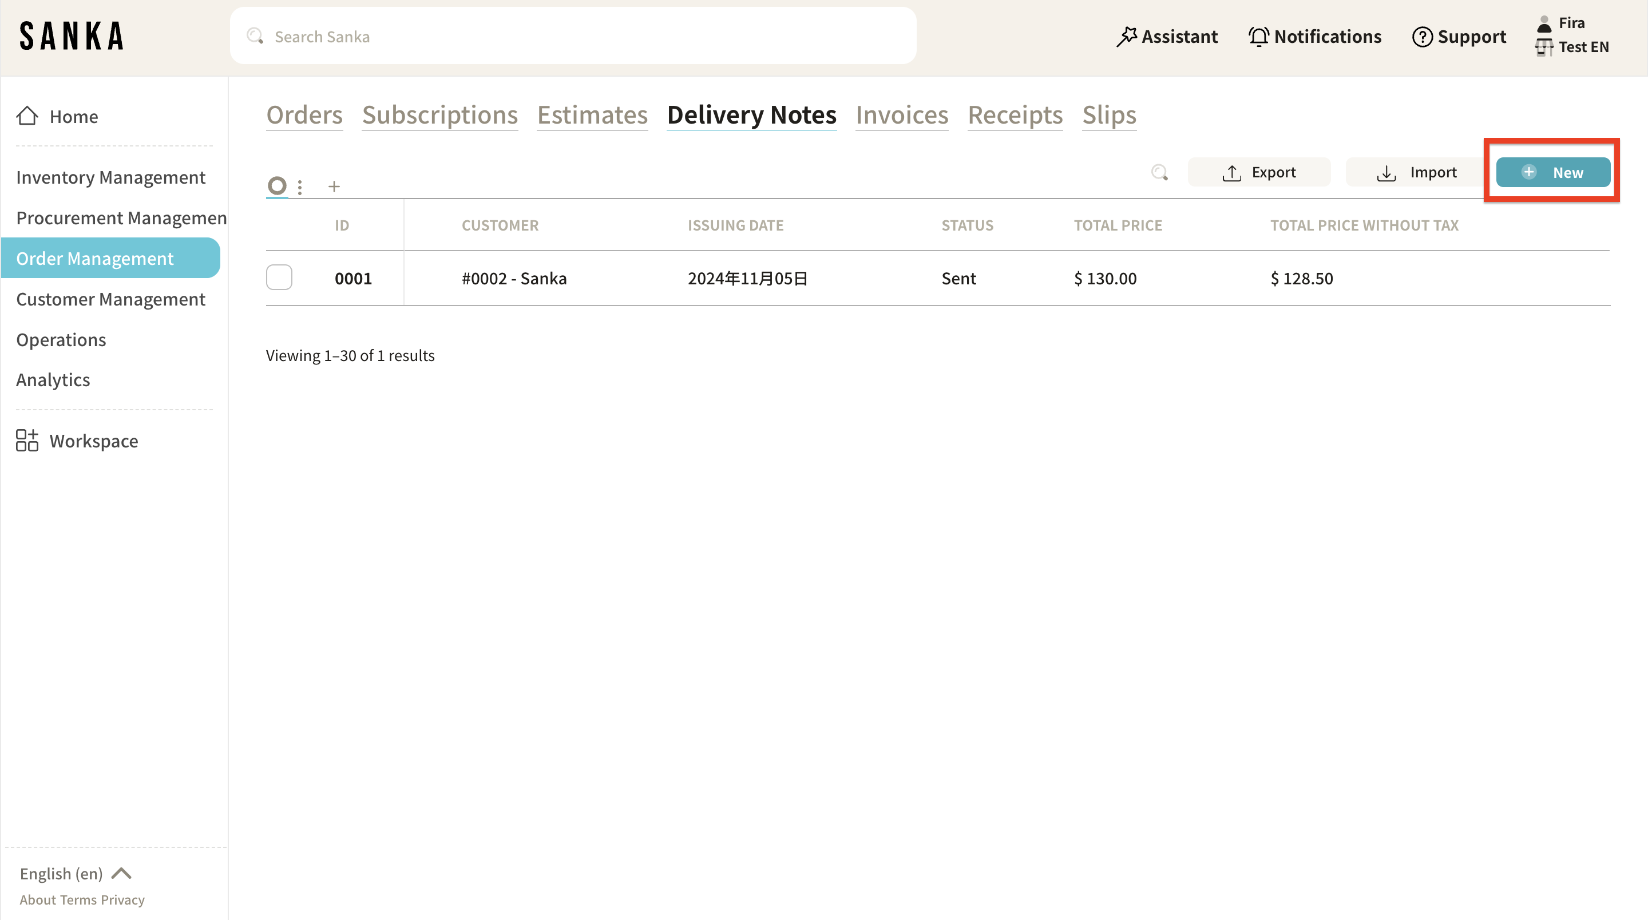The width and height of the screenshot is (1648, 920).
Task: Switch to the Invoices tab
Action: 901,115
